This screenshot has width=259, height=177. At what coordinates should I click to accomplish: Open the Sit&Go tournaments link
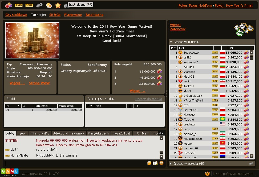55,15
